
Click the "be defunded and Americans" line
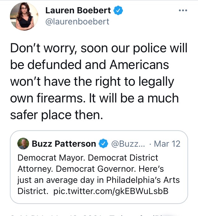(89, 65)
